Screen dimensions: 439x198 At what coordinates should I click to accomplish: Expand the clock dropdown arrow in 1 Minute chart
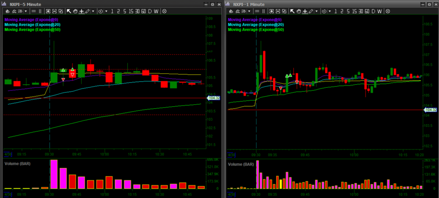[330, 11]
